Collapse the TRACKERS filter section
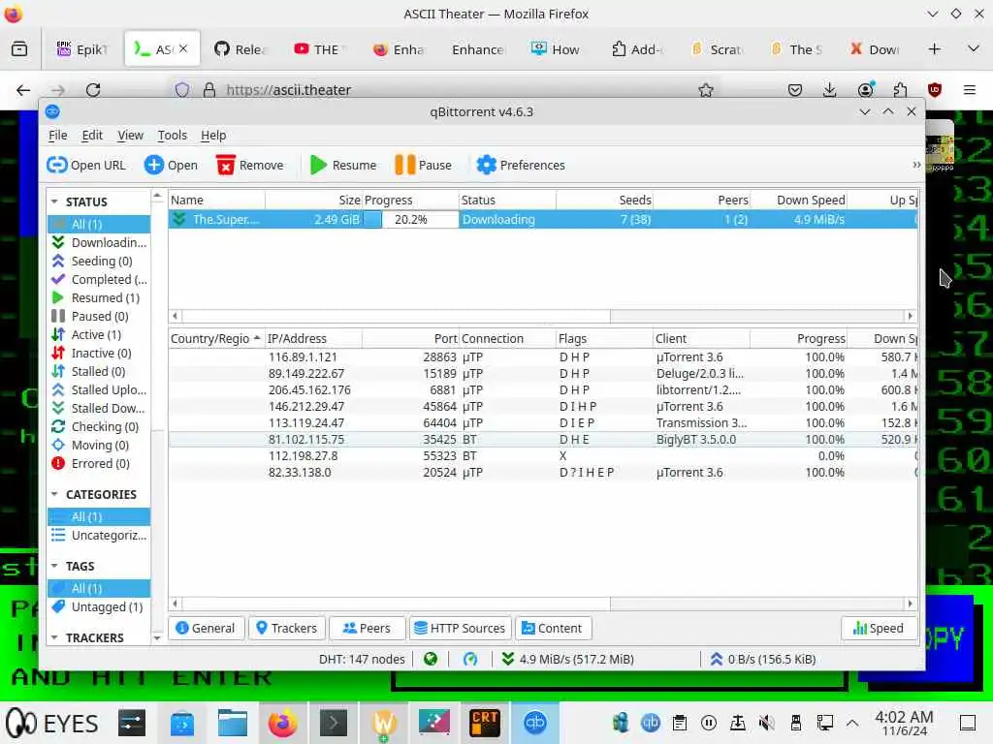The width and height of the screenshot is (993, 744). click(x=54, y=637)
